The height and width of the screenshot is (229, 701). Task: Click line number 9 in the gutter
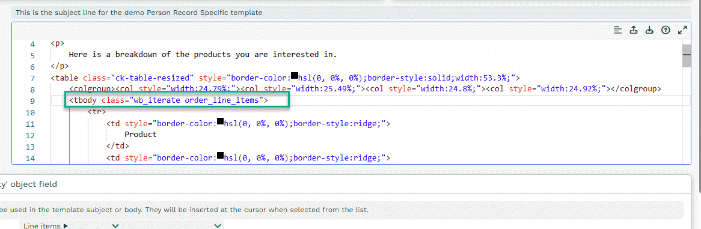coord(32,101)
